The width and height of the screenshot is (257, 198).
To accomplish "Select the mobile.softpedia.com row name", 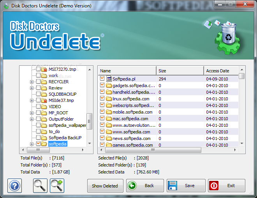I will (x=132, y=112).
